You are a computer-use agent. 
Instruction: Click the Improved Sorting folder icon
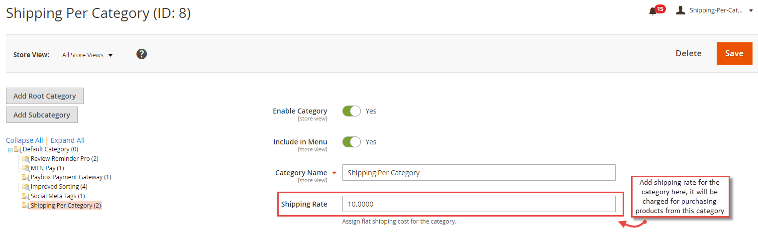click(25, 187)
